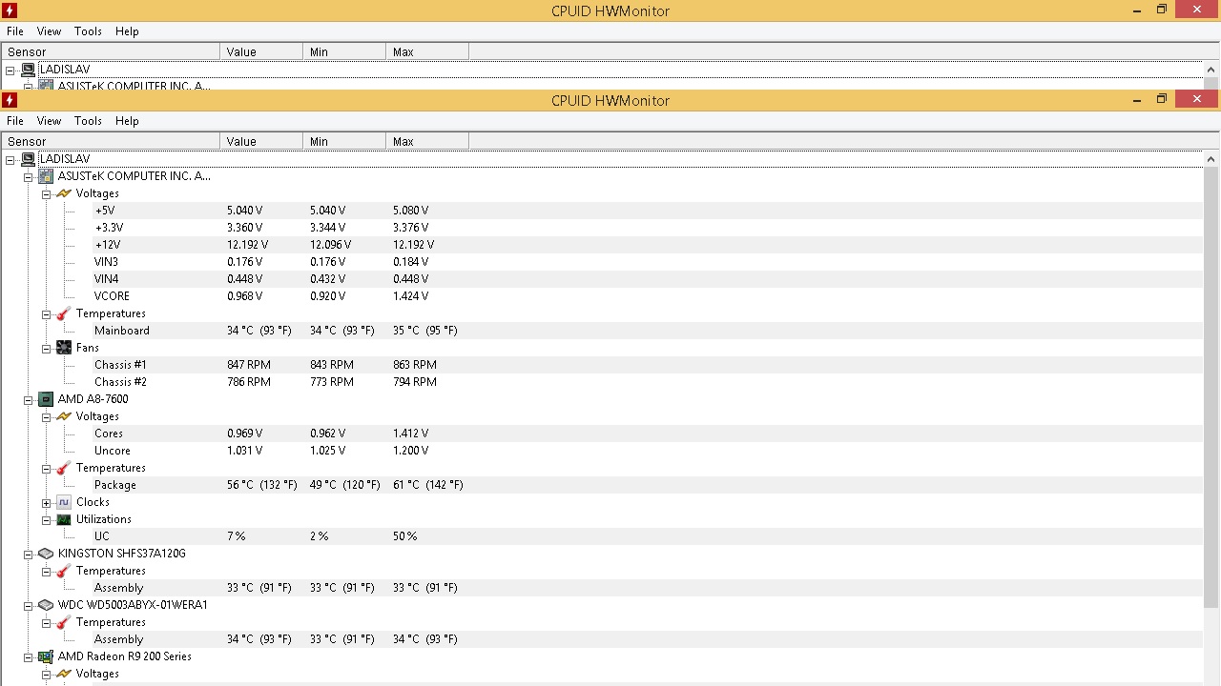
Task: Click the Max column header in front window
Action: 427,141
